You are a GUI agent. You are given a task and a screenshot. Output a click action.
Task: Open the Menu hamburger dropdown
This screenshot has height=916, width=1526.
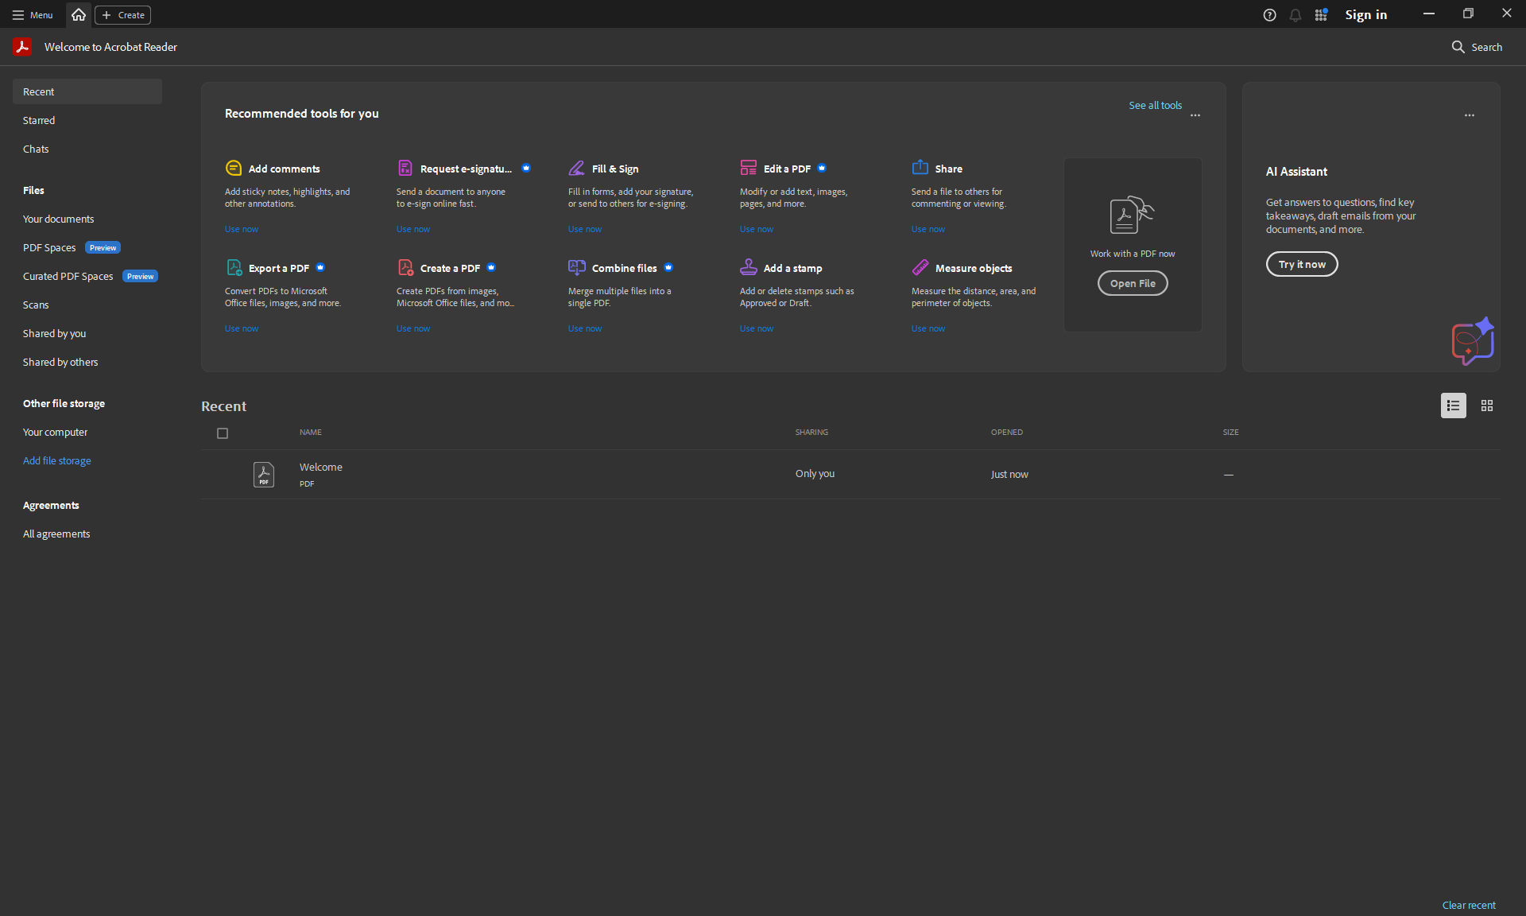(x=33, y=15)
